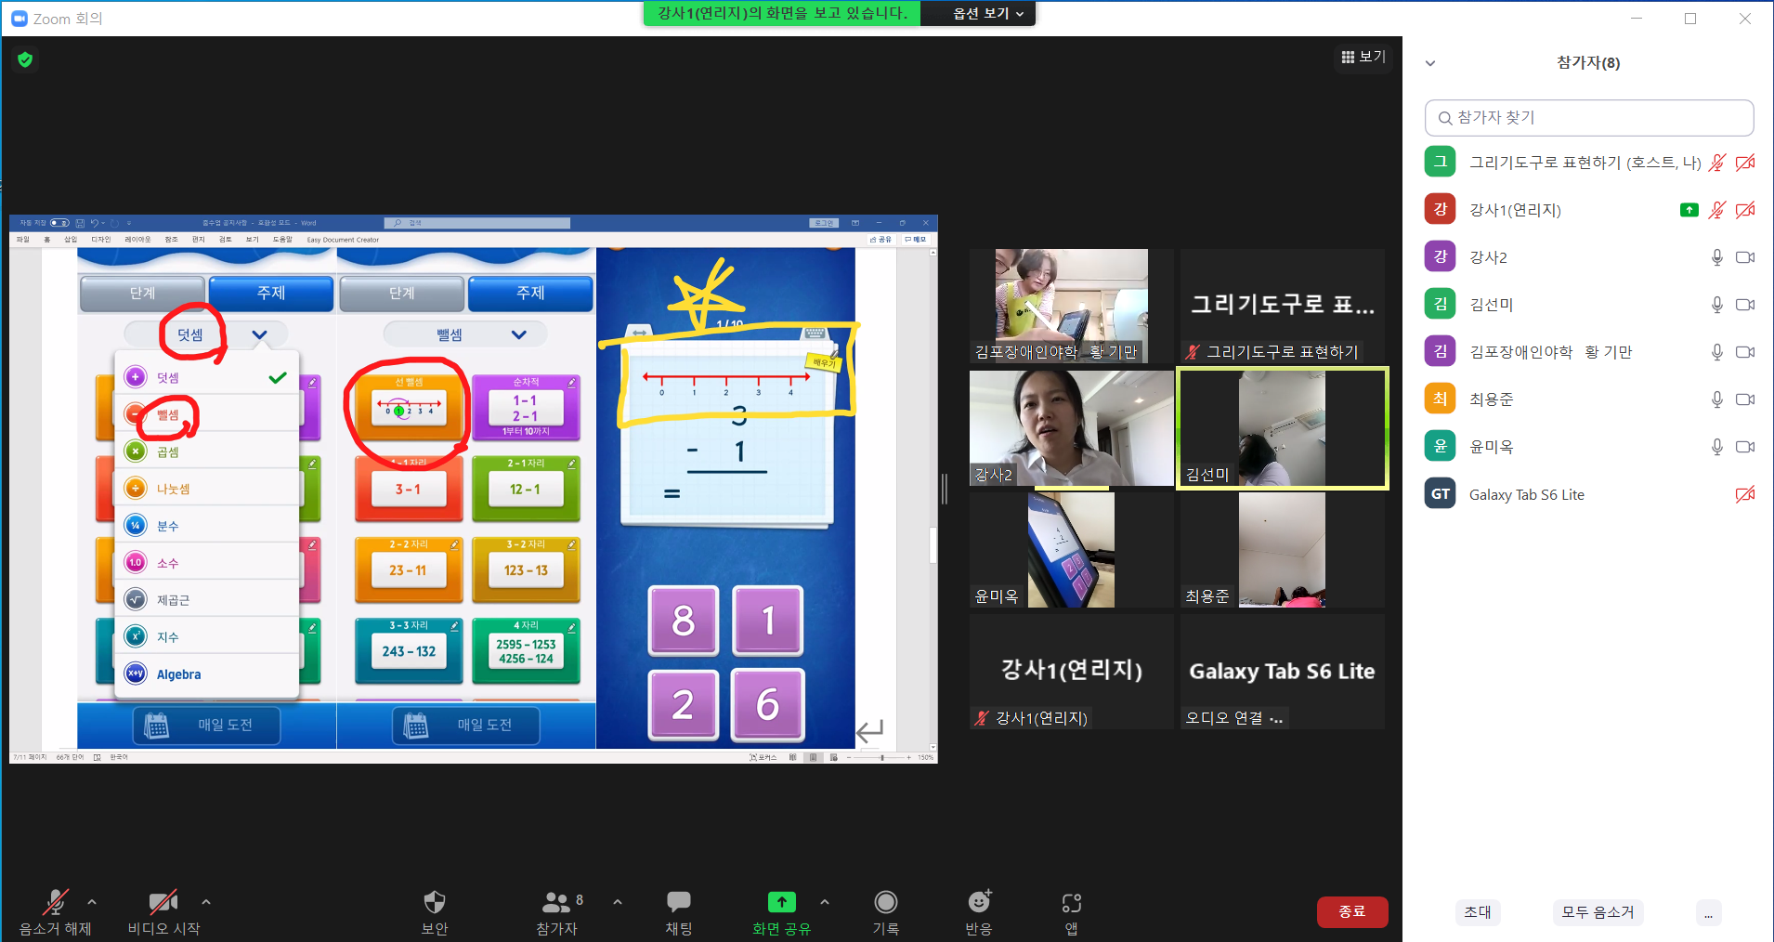Click the red 종료 end meeting button

pos(1352,911)
